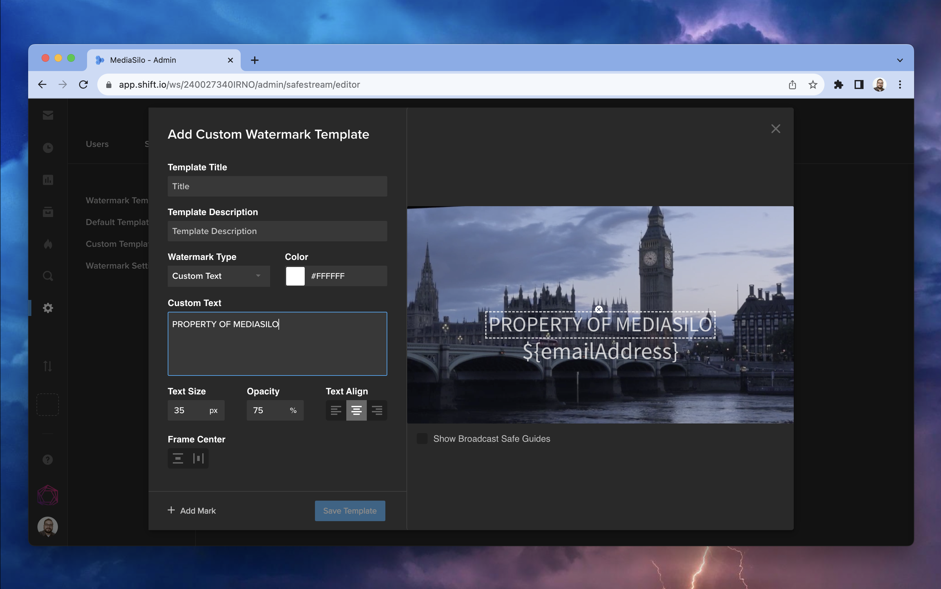Open the archive box sidebar icon
941x589 pixels.
(x=48, y=212)
